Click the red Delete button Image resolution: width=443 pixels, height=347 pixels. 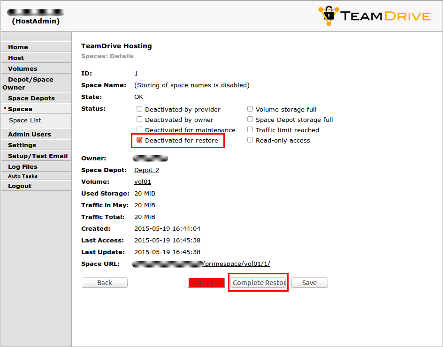tap(206, 283)
